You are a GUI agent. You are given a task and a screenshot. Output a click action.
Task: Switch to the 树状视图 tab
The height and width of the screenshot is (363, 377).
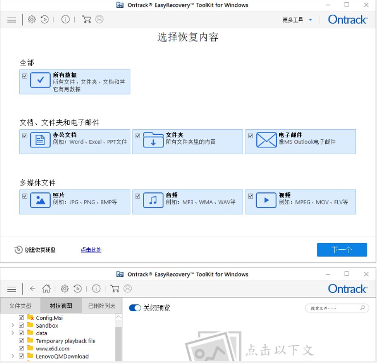pyautogui.click(x=61, y=306)
